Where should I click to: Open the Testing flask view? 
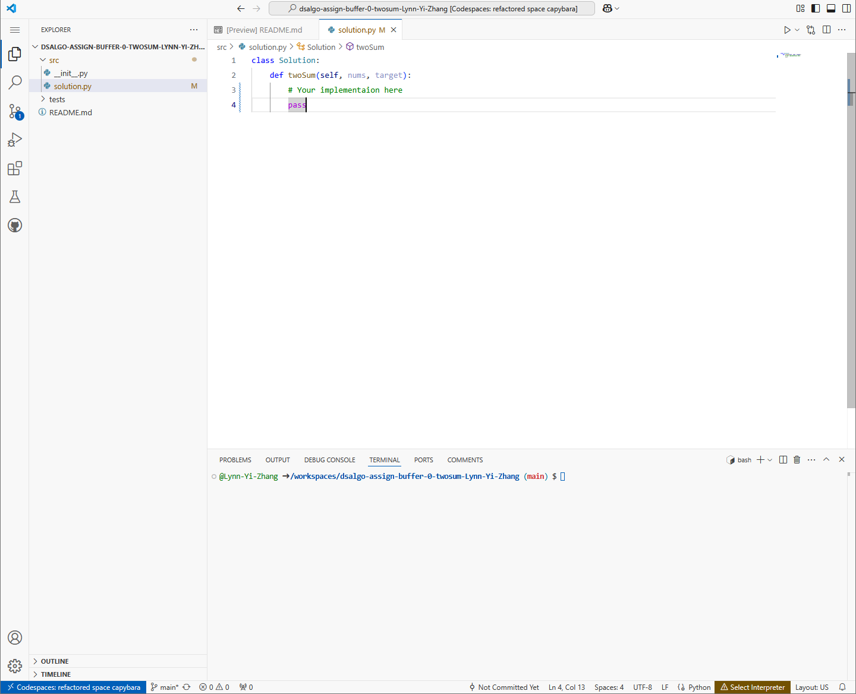point(15,197)
